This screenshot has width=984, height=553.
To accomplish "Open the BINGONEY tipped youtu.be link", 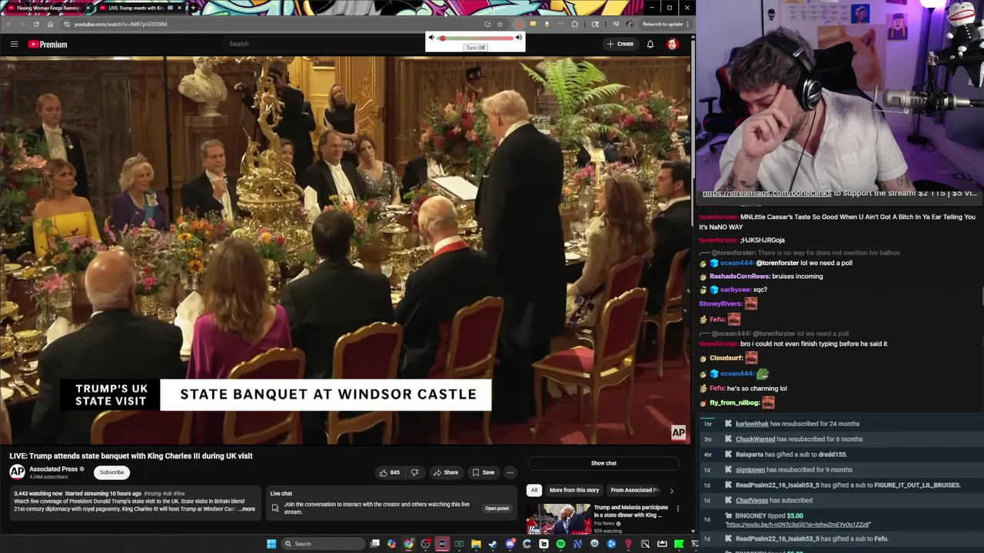I will (798, 525).
